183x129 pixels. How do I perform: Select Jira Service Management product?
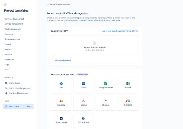[x=20, y=88]
